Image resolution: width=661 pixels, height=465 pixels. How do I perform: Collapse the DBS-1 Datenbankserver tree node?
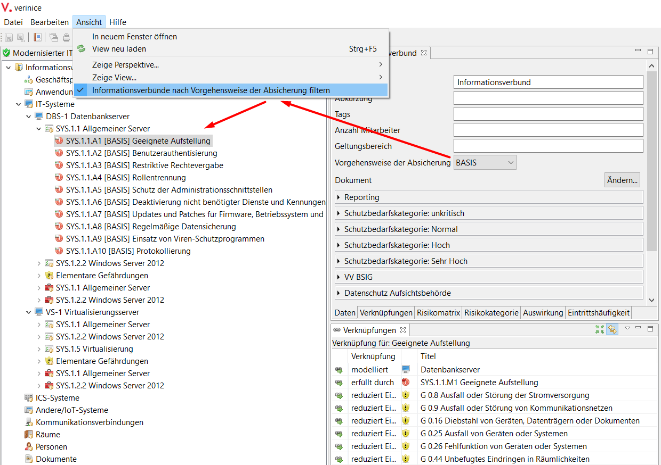point(29,117)
